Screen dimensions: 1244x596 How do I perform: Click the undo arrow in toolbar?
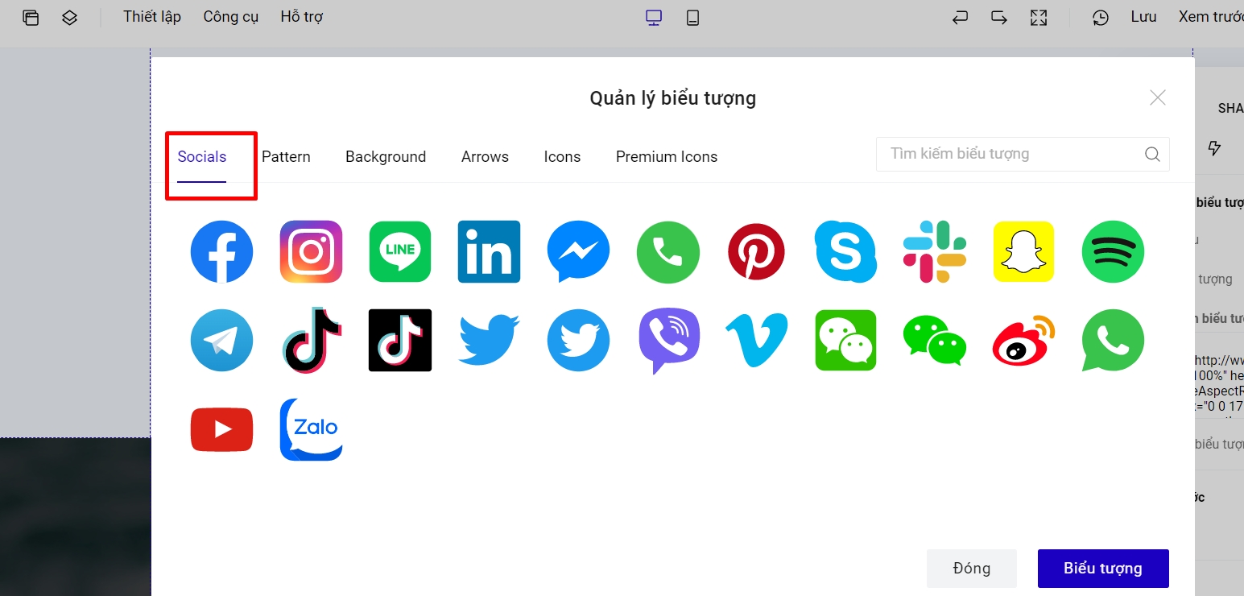pos(960,18)
